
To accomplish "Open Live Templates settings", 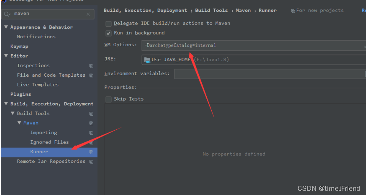I will pyautogui.click(x=38, y=85).
